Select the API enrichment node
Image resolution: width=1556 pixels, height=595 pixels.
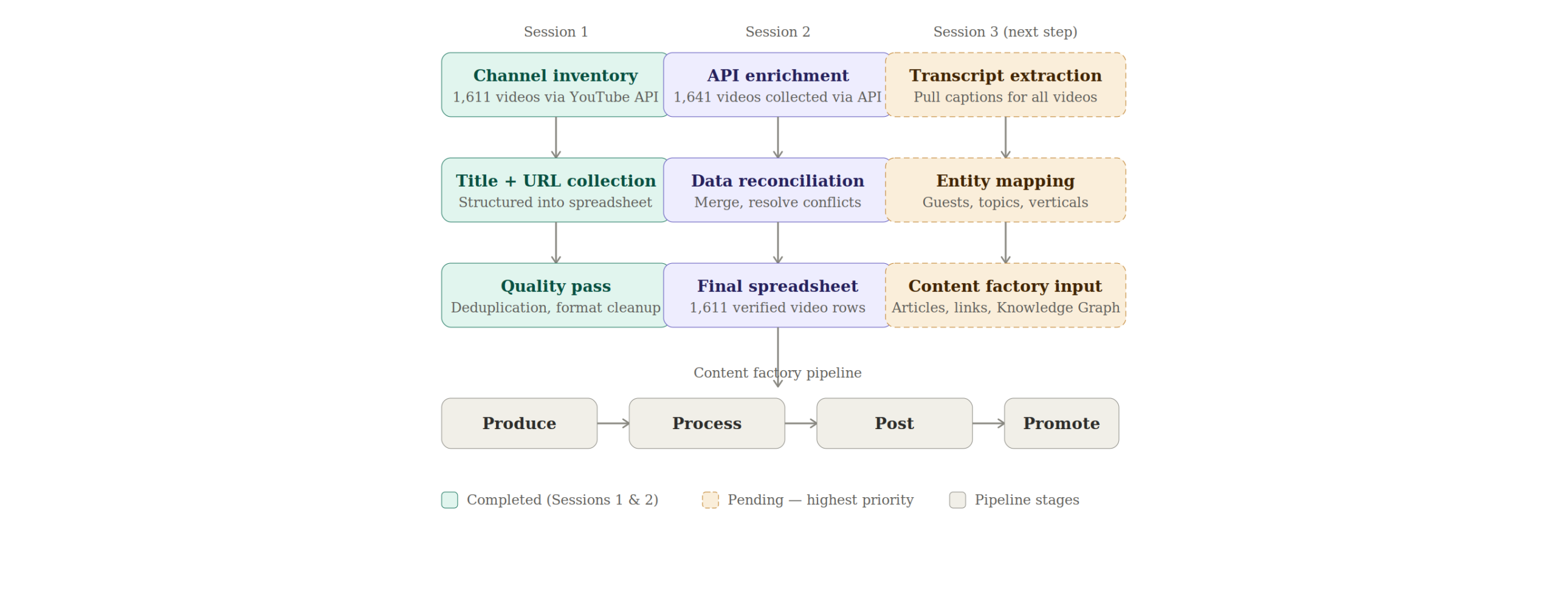pyautogui.click(x=777, y=84)
